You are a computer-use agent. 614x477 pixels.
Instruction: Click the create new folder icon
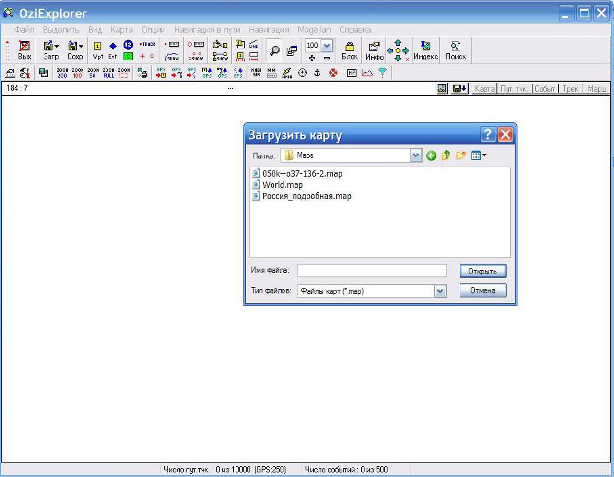(x=461, y=155)
